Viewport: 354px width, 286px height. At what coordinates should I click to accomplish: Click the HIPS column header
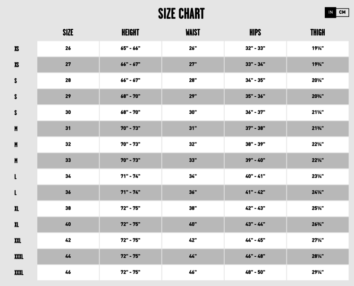255,33
